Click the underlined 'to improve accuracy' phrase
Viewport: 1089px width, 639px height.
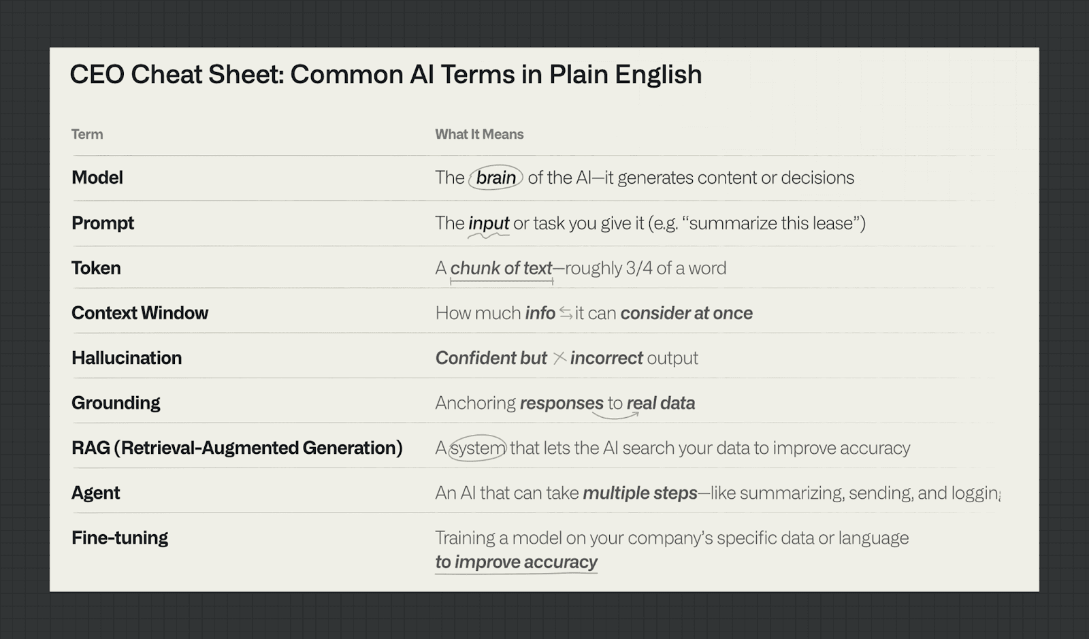pyautogui.click(x=516, y=562)
